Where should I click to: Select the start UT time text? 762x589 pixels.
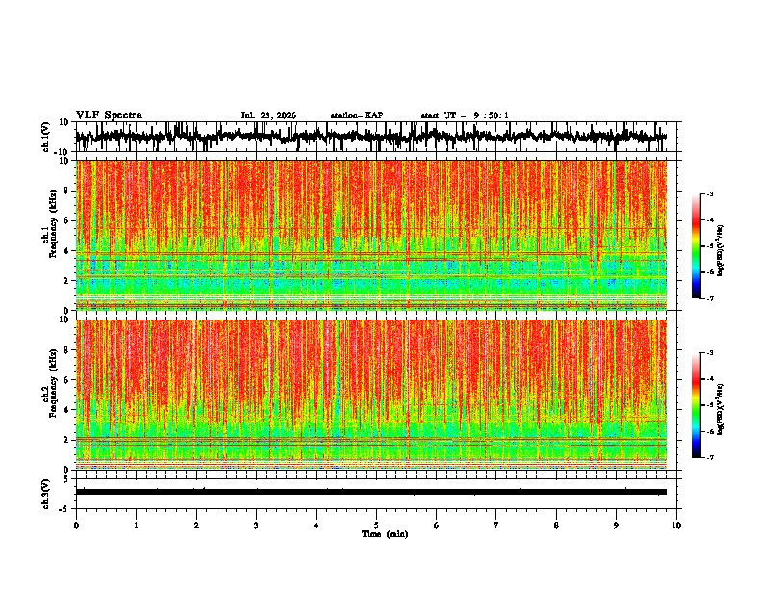pos(465,115)
